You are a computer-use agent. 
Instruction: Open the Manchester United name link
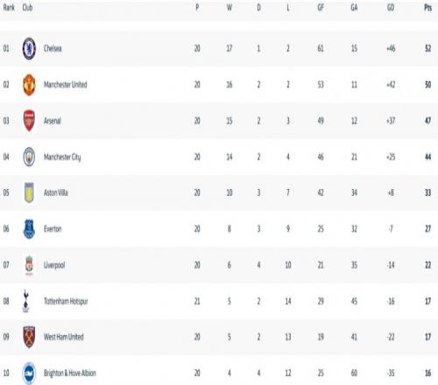(66, 85)
